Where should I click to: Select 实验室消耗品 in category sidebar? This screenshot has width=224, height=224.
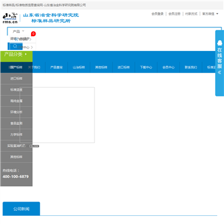pos(16,146)
